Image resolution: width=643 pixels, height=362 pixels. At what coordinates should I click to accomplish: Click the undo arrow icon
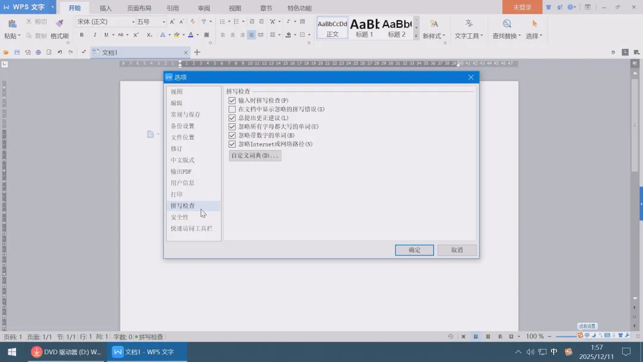[60, 52]
